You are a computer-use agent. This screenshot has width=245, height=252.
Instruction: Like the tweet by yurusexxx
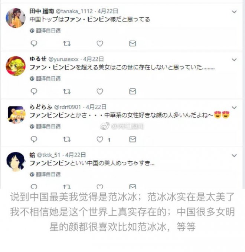pyautogui.click(x=100, y=91)
